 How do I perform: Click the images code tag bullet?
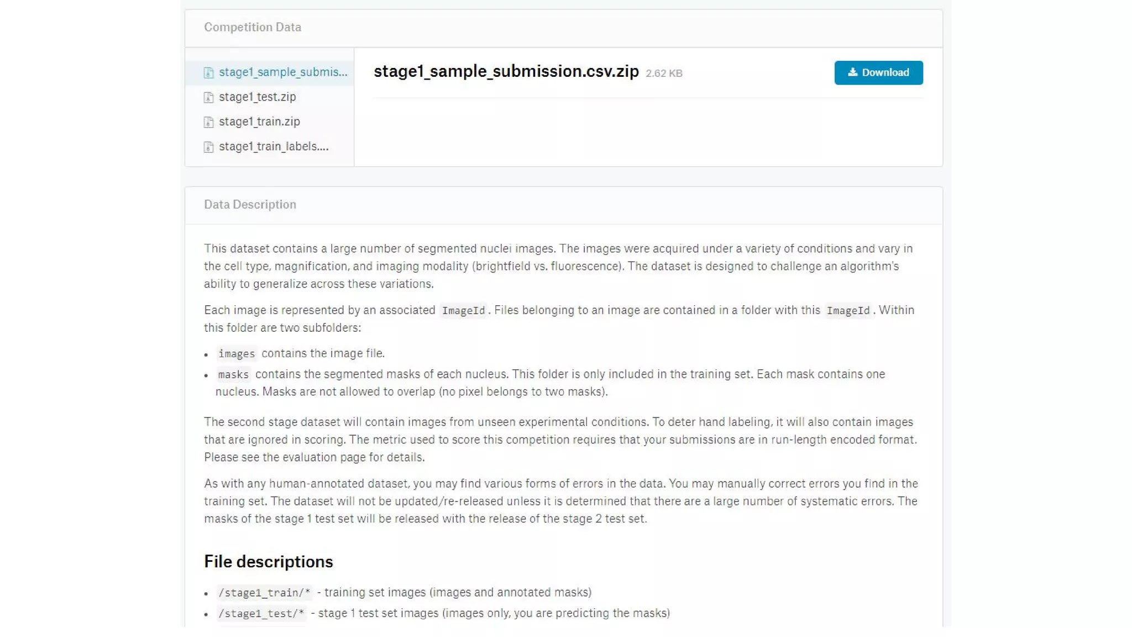(x=237, y=354)
